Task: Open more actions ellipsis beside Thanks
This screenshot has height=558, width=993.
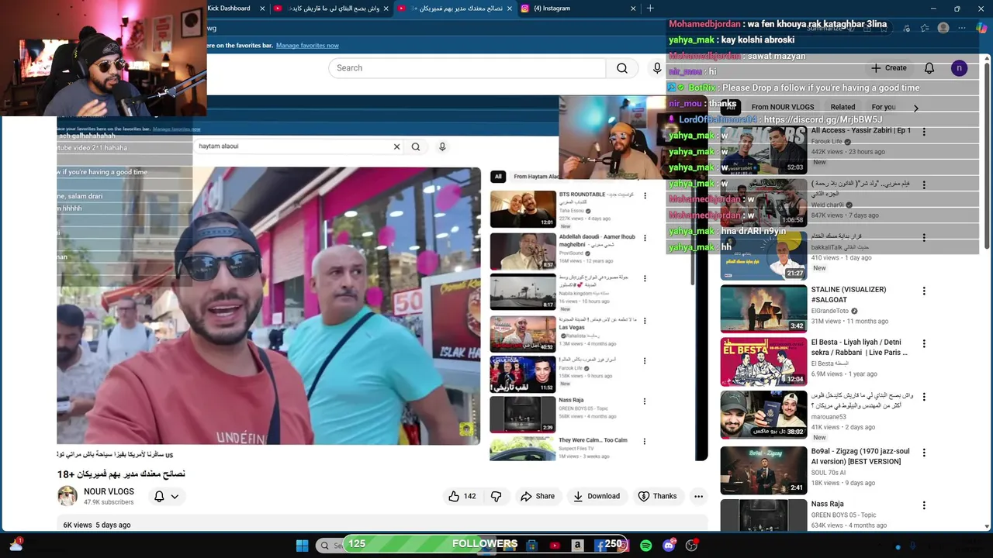Action: click(x=698, y=496)
